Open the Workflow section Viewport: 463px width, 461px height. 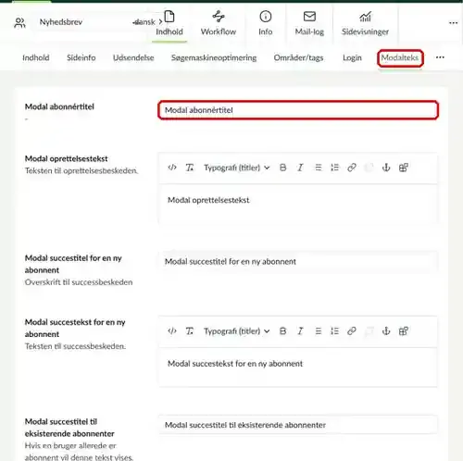(219, 23)
